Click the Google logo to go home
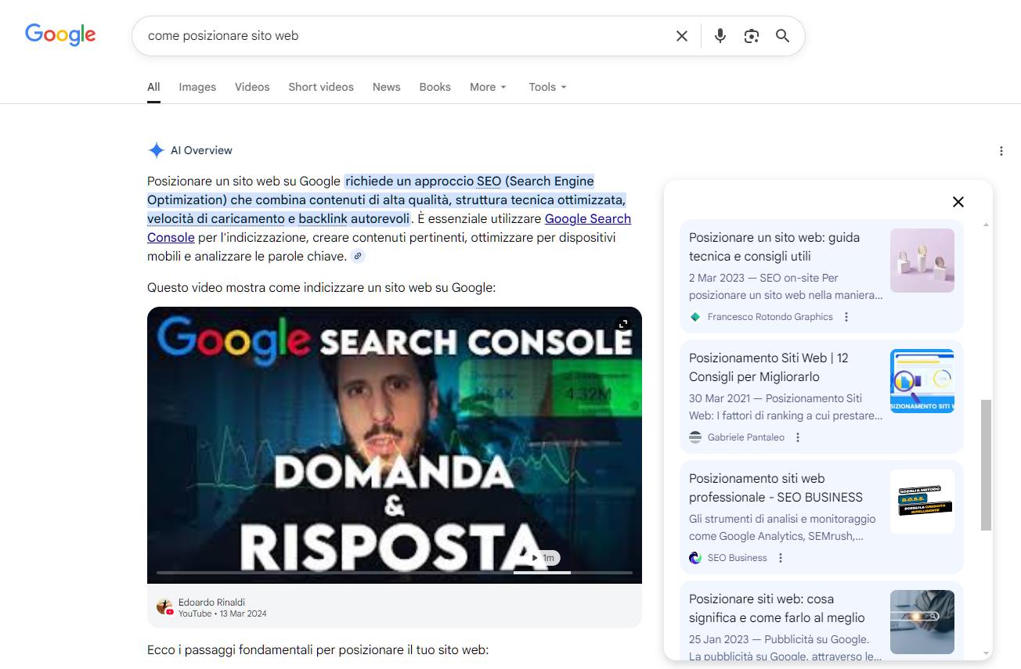The height and width of the screenshot is (669, 1021). [x=60, y=34]
